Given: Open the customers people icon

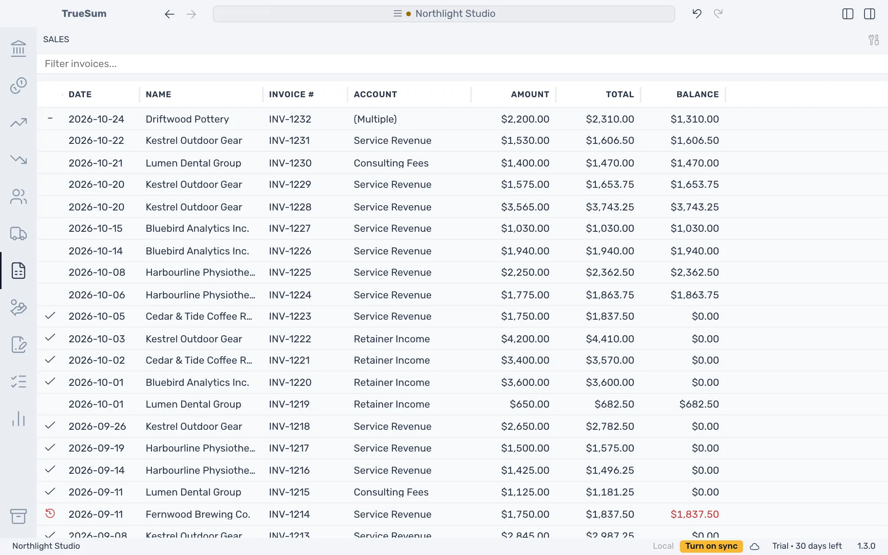Looking at the screenshot, I should (x=18, y=196).
